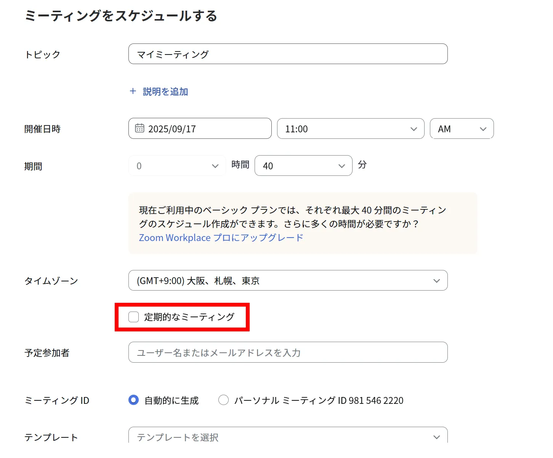Click the 0 value in the hours selector
This screenshot has width=553, height=458.
(x=139, y=166)
